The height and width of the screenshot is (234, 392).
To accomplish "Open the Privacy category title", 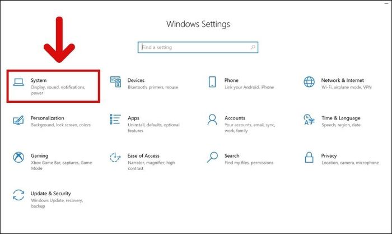I will pyautogui.click(x=329, y=156).
